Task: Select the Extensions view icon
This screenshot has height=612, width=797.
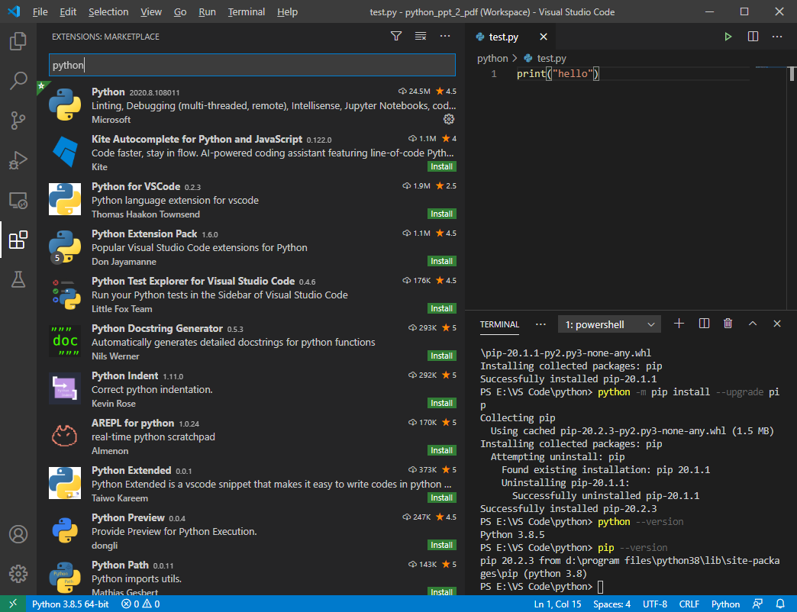Action: 18,240
